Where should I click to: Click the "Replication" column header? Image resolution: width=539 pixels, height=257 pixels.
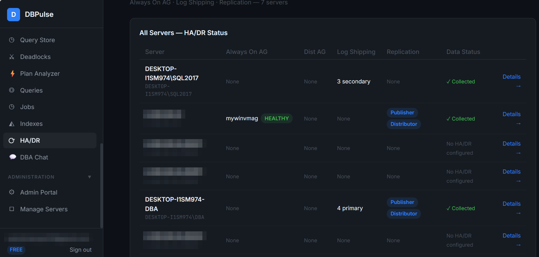tap(403, 52)
